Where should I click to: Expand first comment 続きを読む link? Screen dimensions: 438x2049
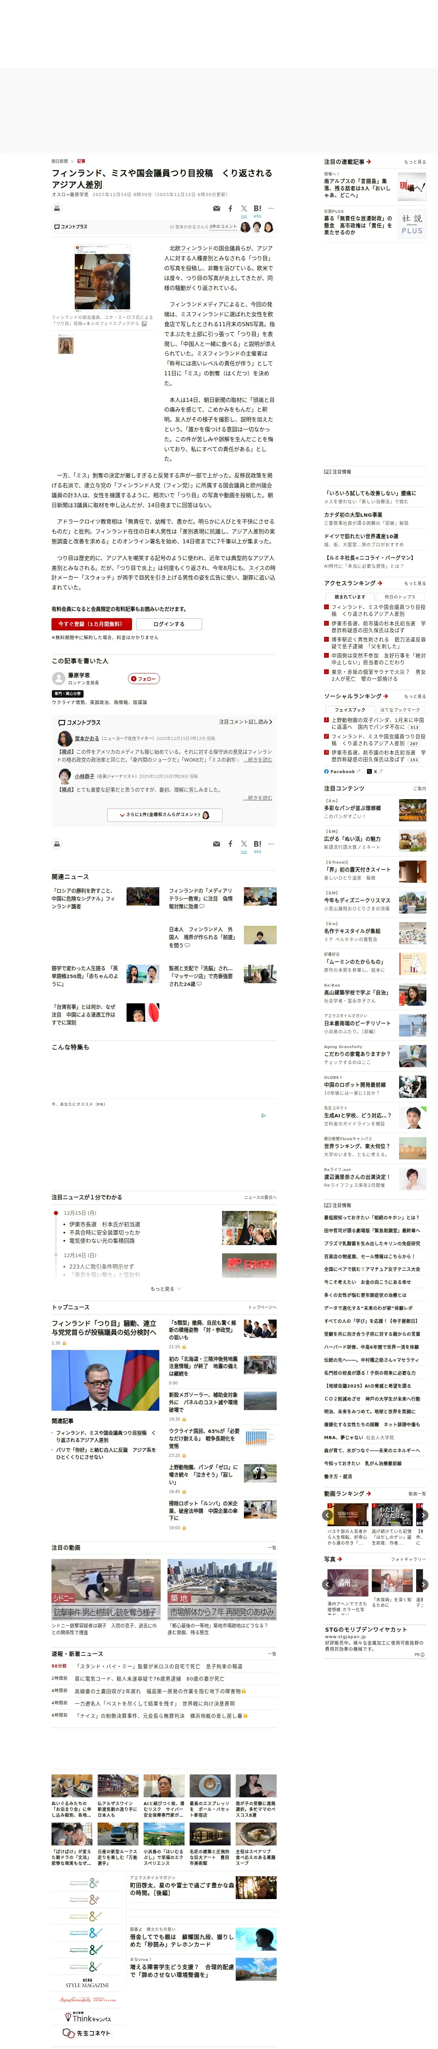tap(258, 759)
